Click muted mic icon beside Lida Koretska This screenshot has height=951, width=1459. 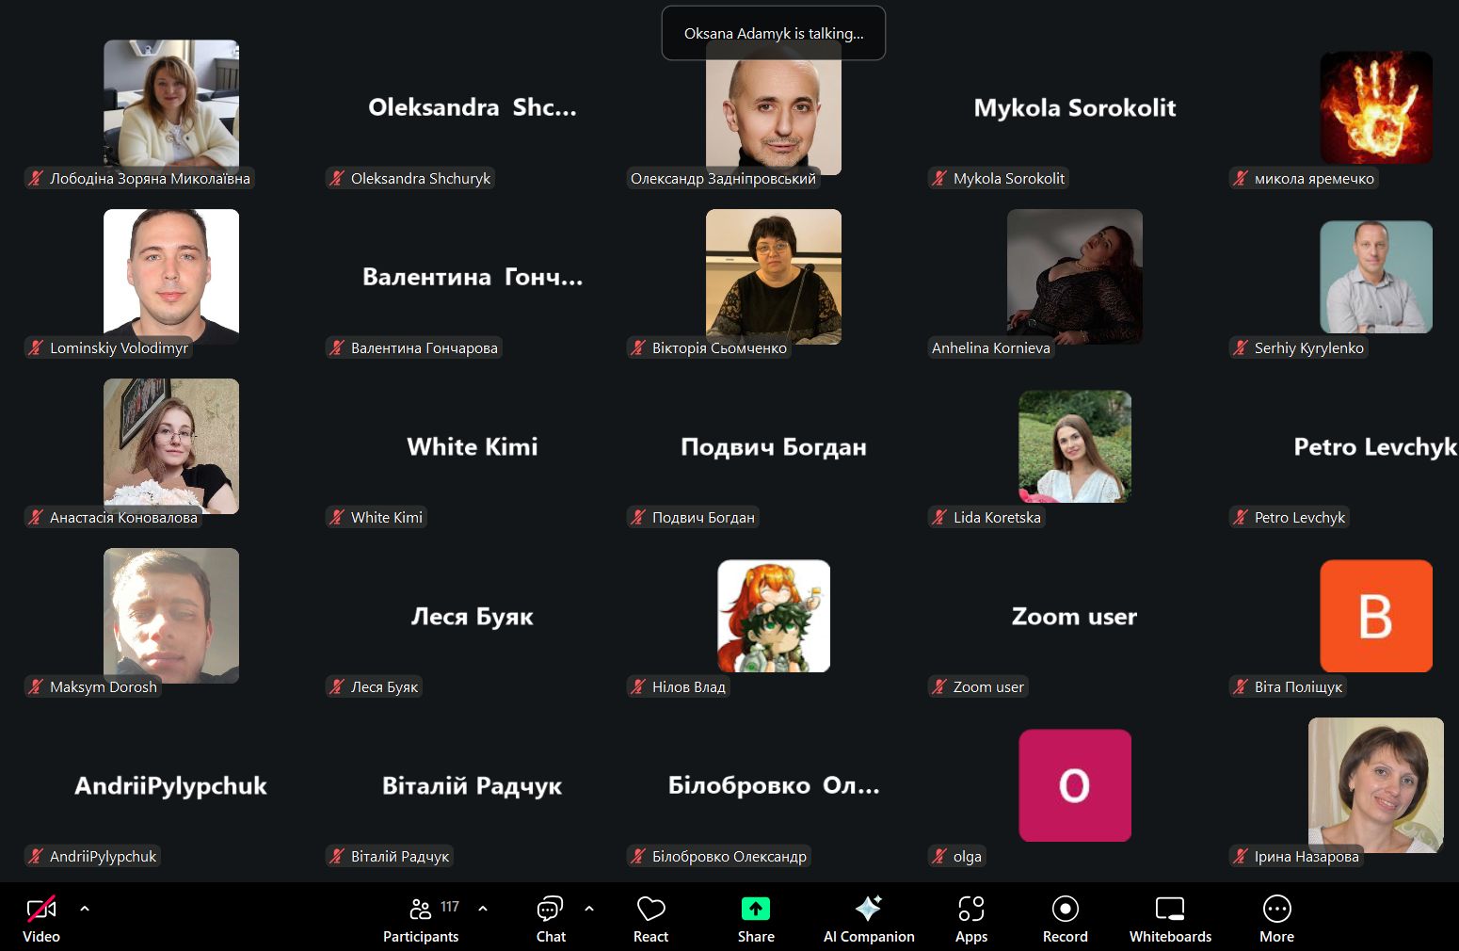pyautogui.click(x=939, y=517)
